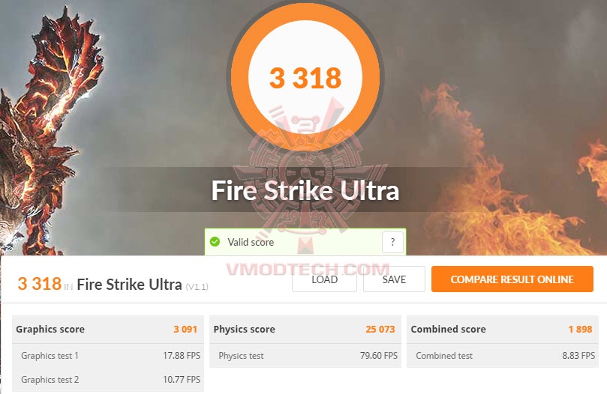This screenshot has height=394, width=607.
Task: Click the orange score circle showing 3 318
Action: pos(305,77)
